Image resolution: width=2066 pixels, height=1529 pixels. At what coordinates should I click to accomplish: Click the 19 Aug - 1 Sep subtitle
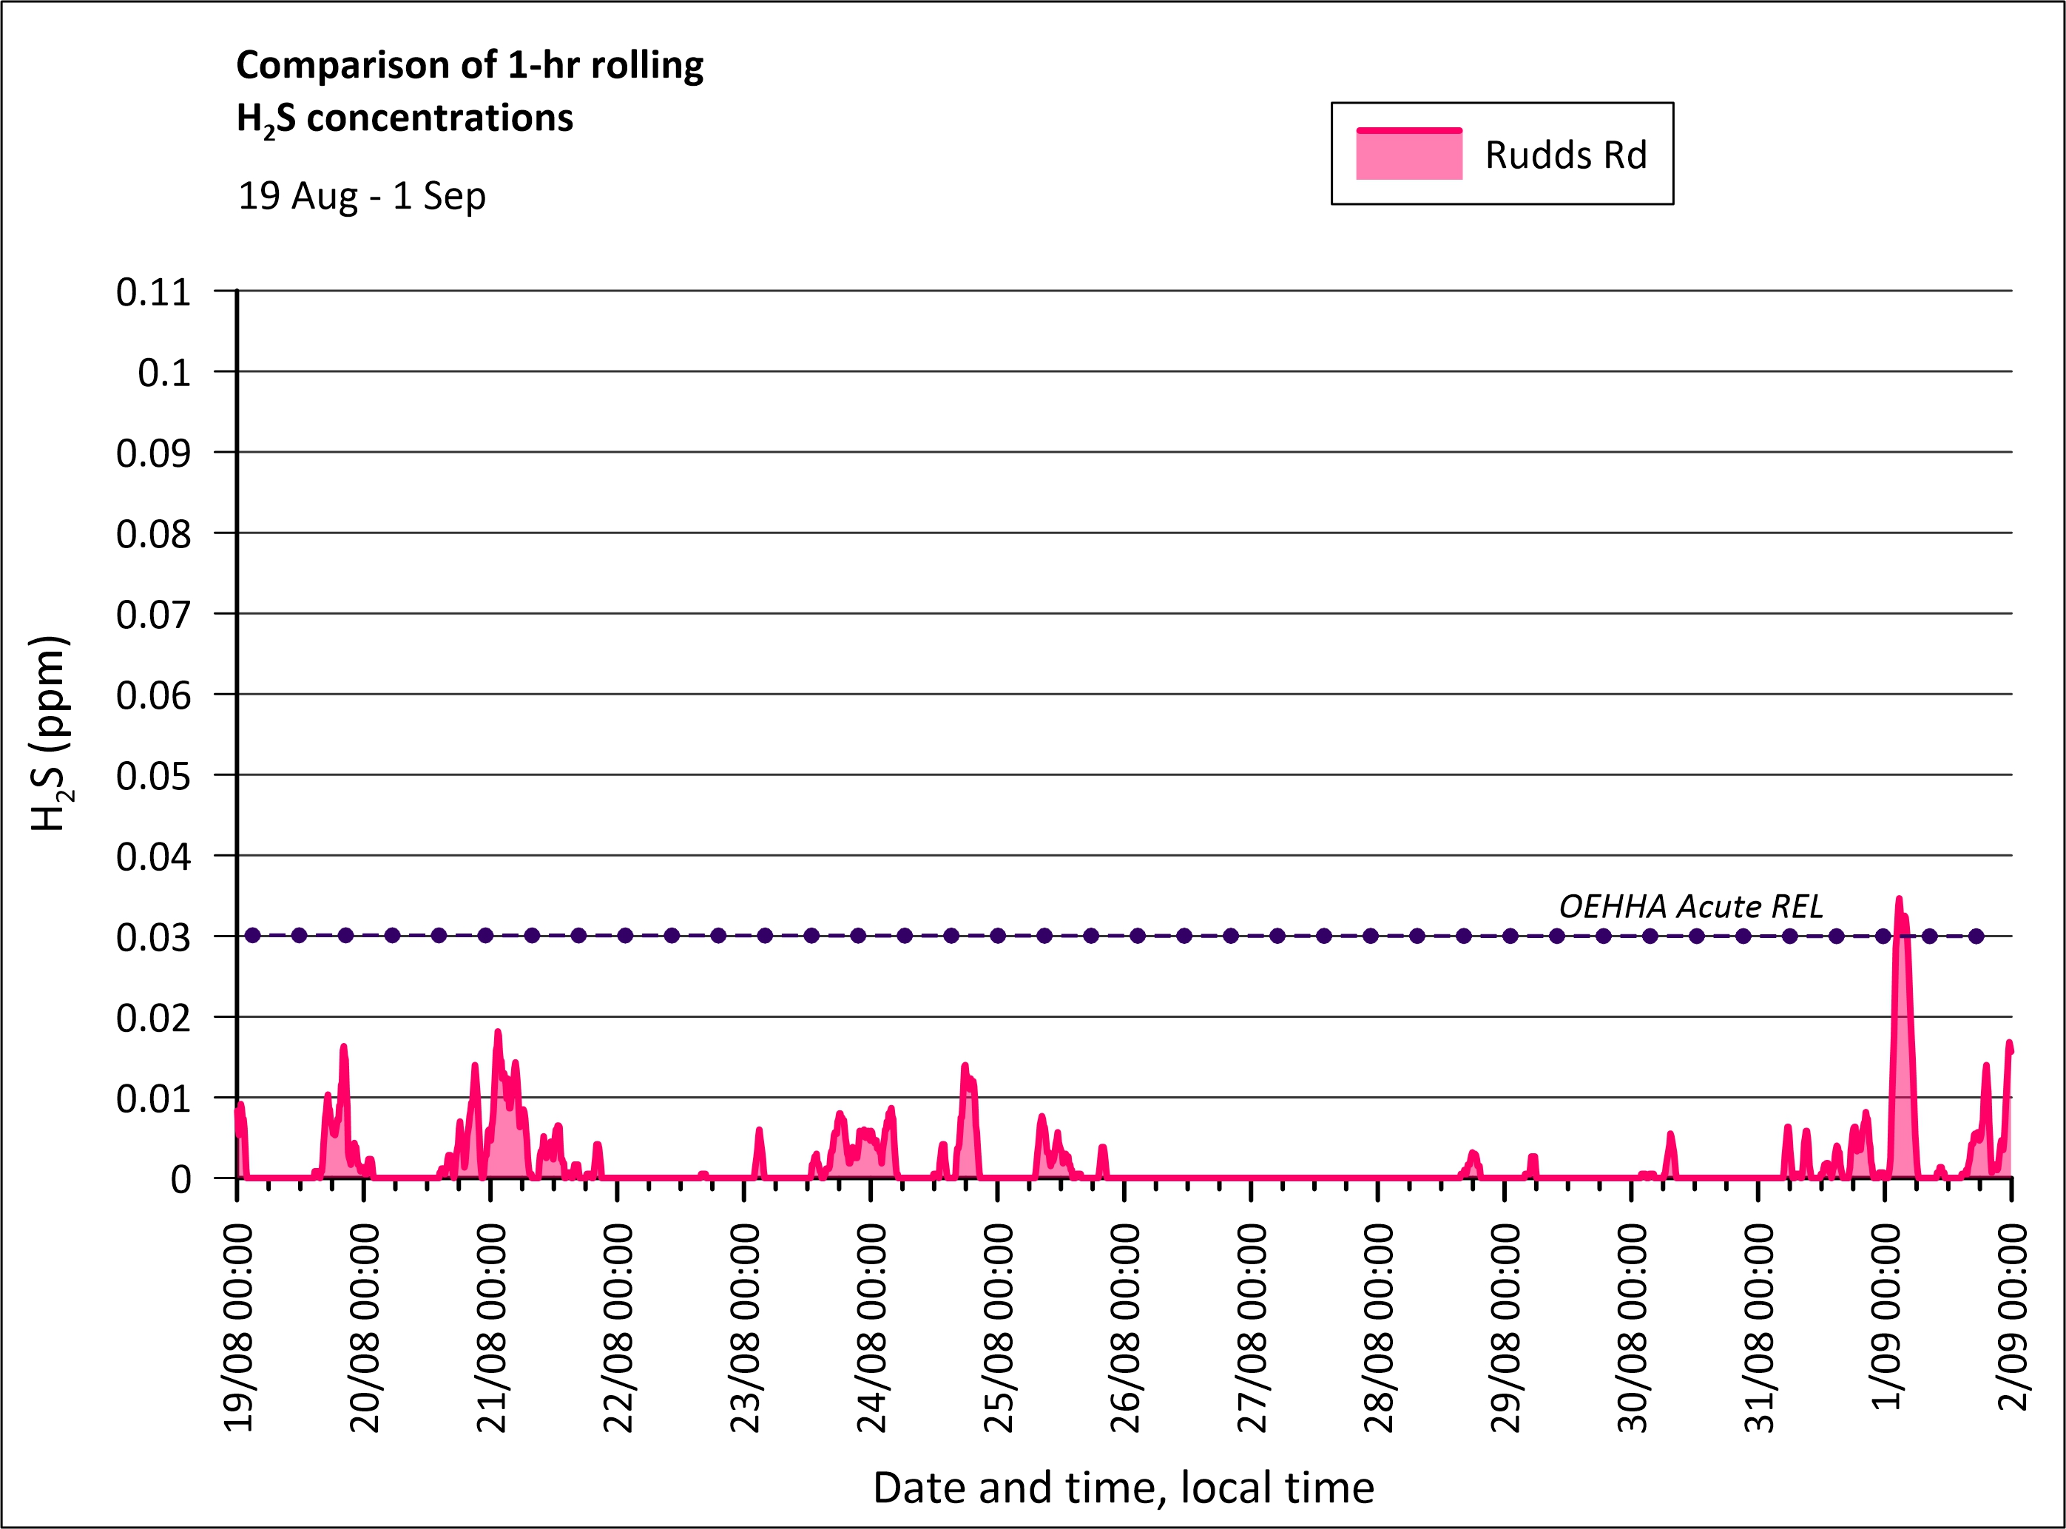362,196
